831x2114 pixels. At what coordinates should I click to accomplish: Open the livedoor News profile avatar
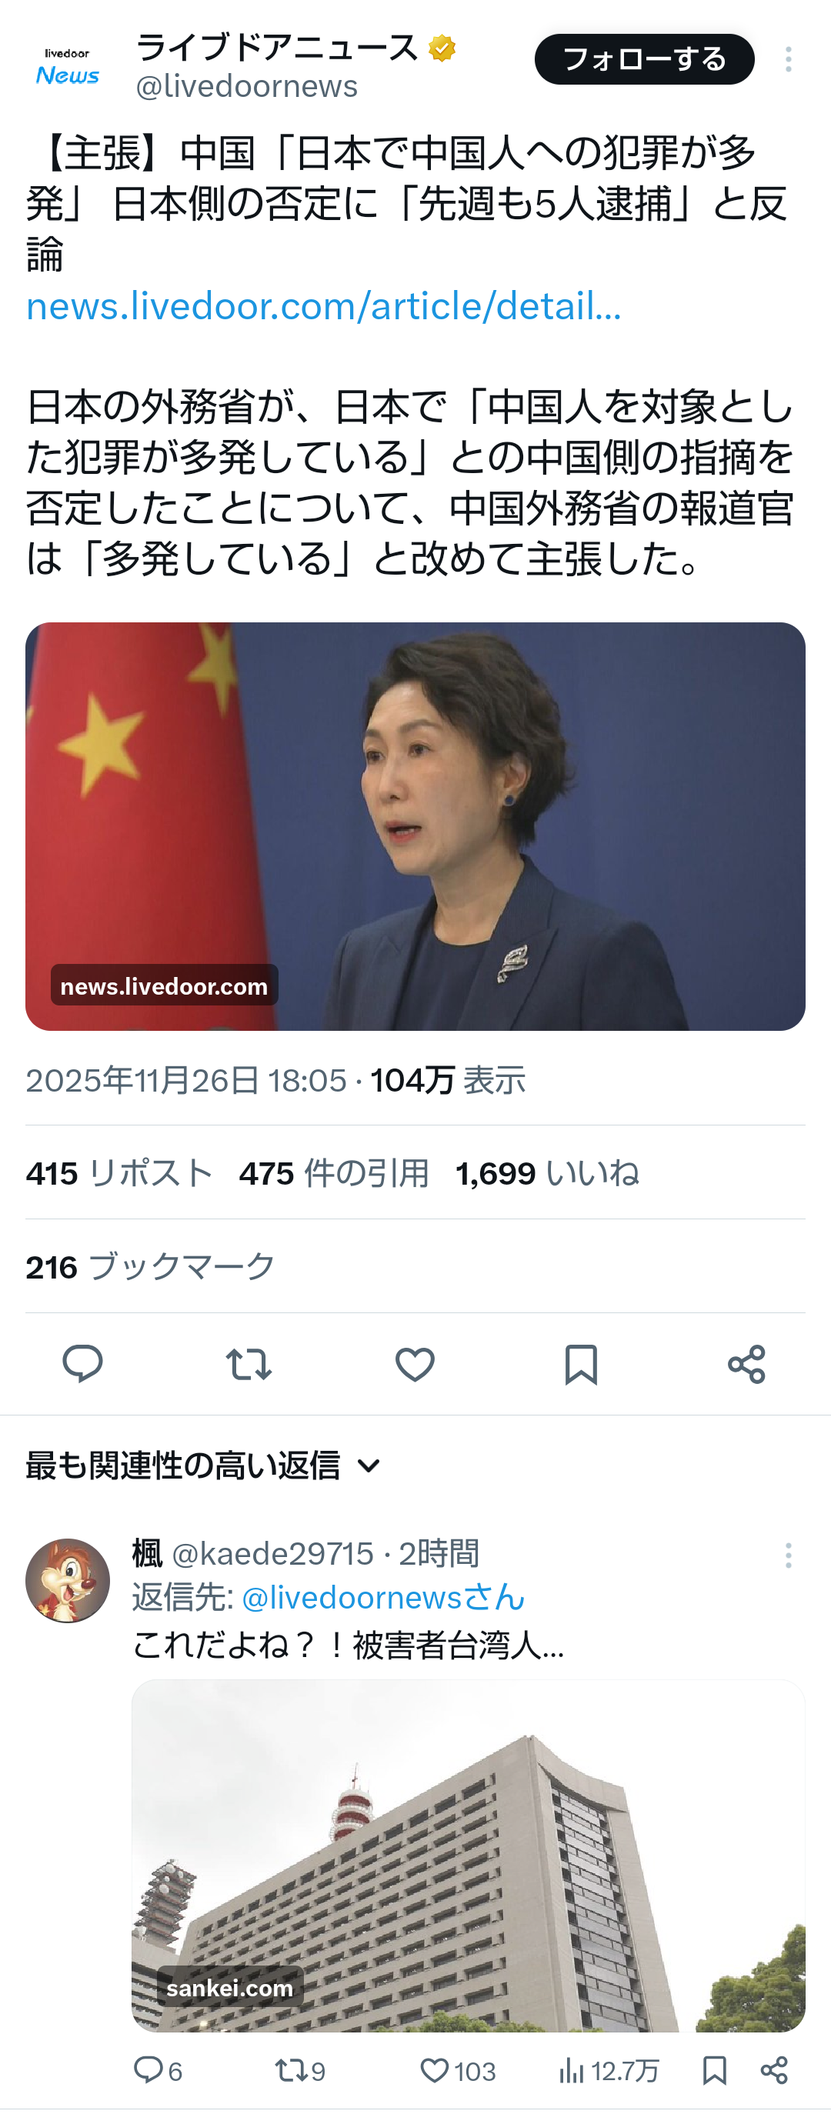tap(68, 65)
